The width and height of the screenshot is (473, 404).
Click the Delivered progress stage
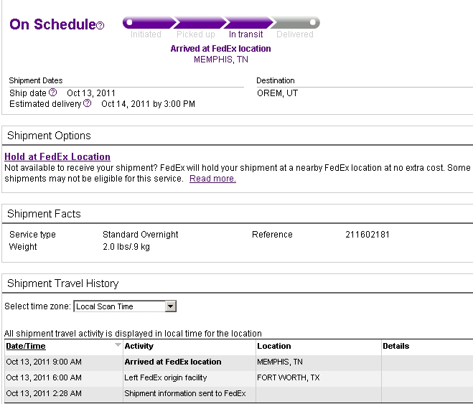coord(295,23)
